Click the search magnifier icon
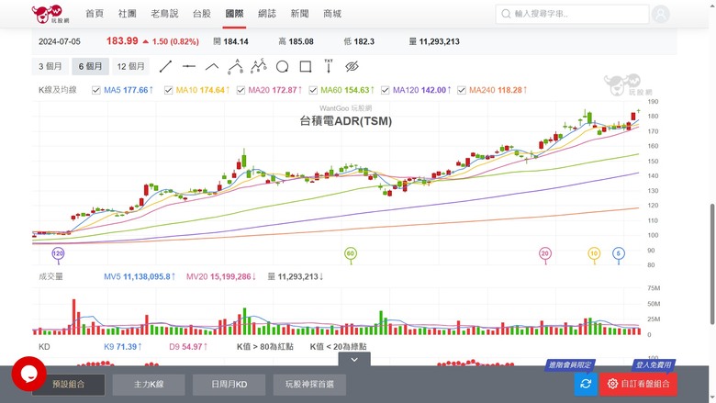716x403 pixels. pyautogui.click(x=506, y=14)
